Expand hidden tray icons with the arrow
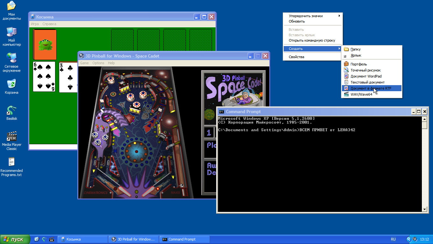This screenshot has height=244, width=433. tap(409, 239)
